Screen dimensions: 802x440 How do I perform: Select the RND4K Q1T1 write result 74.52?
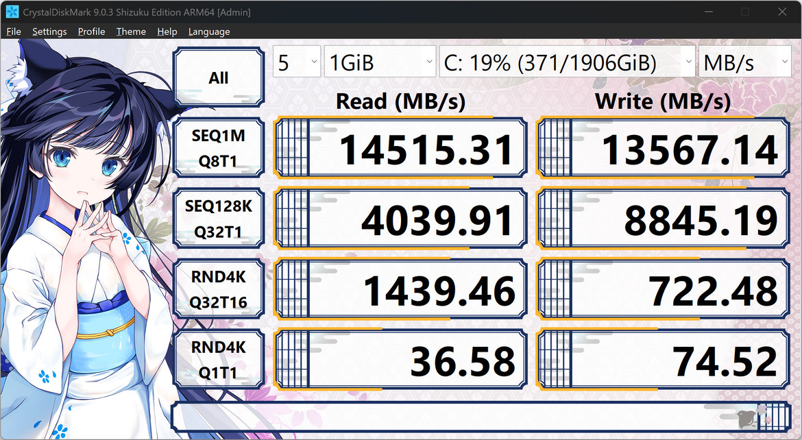click(663, 360)
